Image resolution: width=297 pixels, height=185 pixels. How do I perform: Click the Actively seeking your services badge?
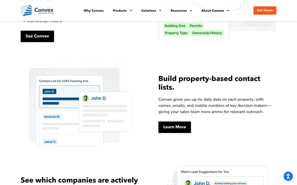(230, 183)
